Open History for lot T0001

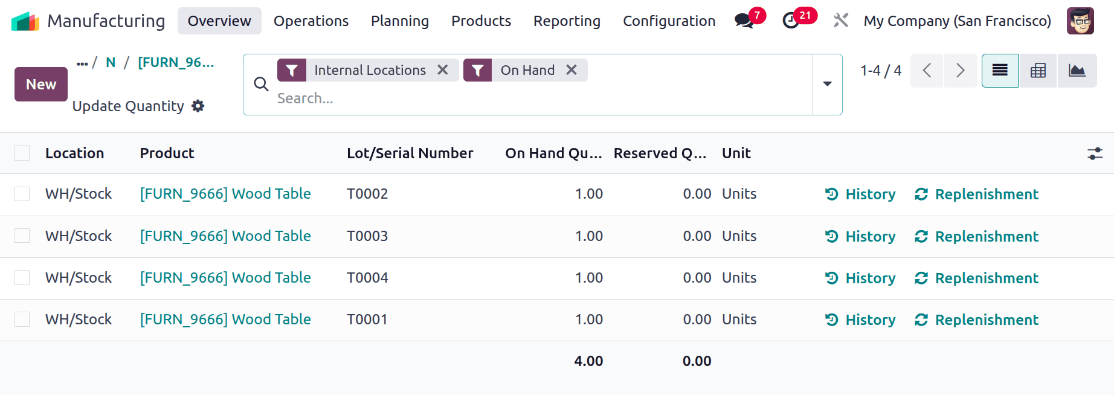pos(860,320)
